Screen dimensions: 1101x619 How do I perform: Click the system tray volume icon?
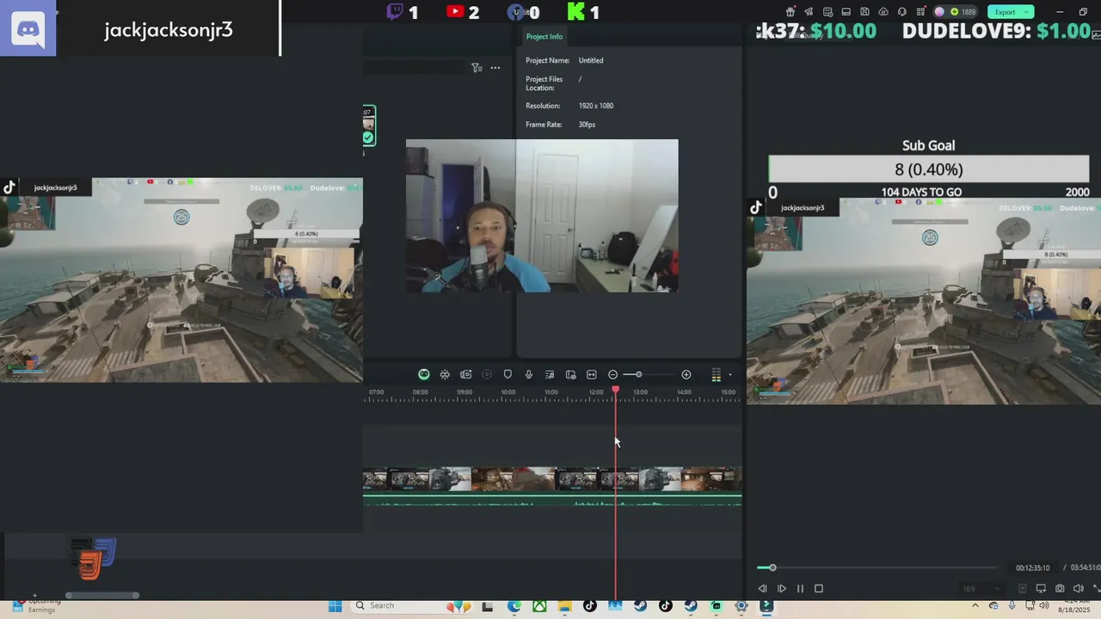coord(1044,605)
